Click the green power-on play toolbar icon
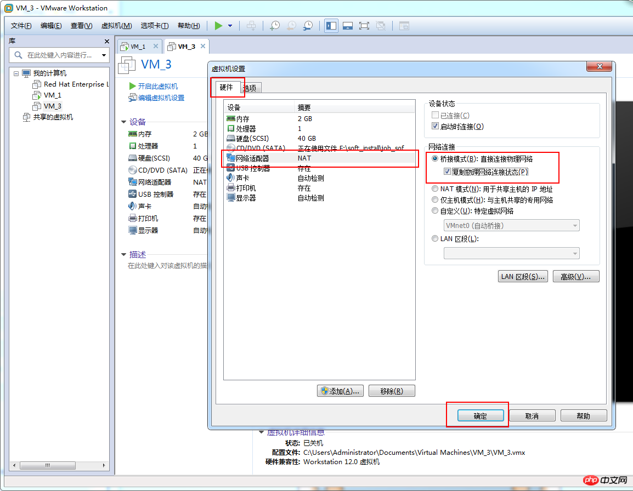 coord(219,26)
